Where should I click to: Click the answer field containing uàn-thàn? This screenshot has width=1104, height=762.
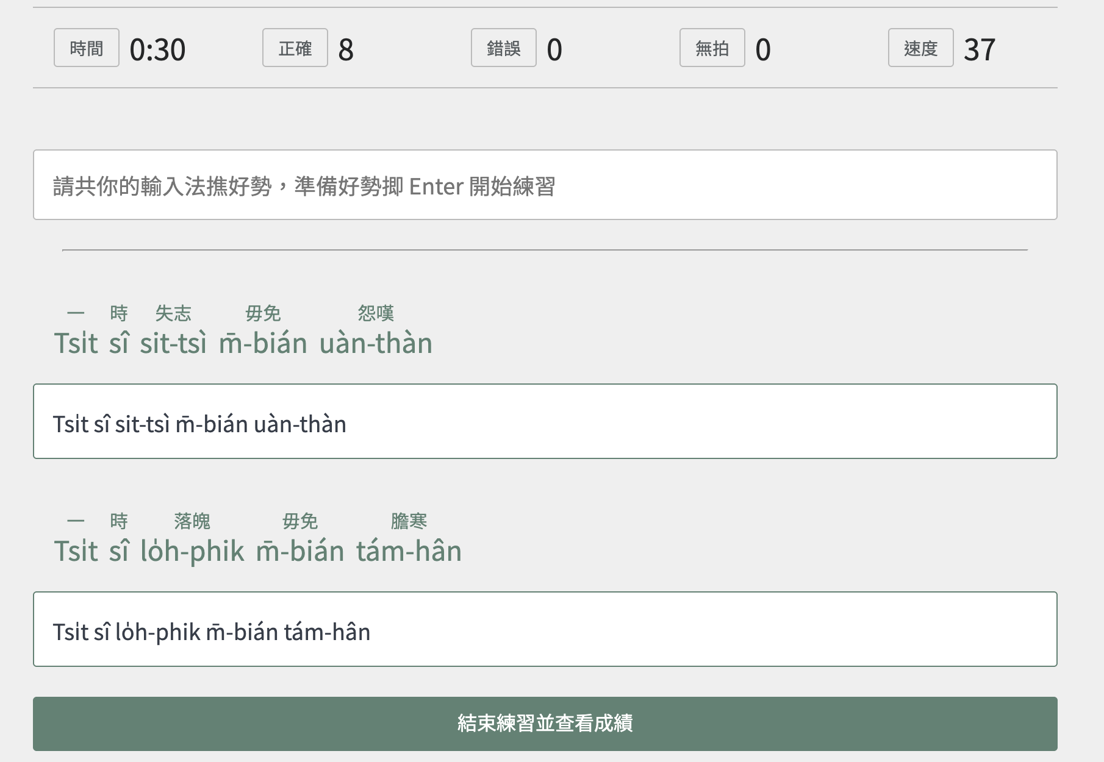[x=545, y=422]
